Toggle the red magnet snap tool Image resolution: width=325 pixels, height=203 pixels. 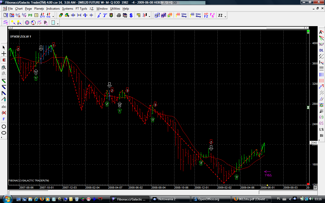click(x=4, y=60)
